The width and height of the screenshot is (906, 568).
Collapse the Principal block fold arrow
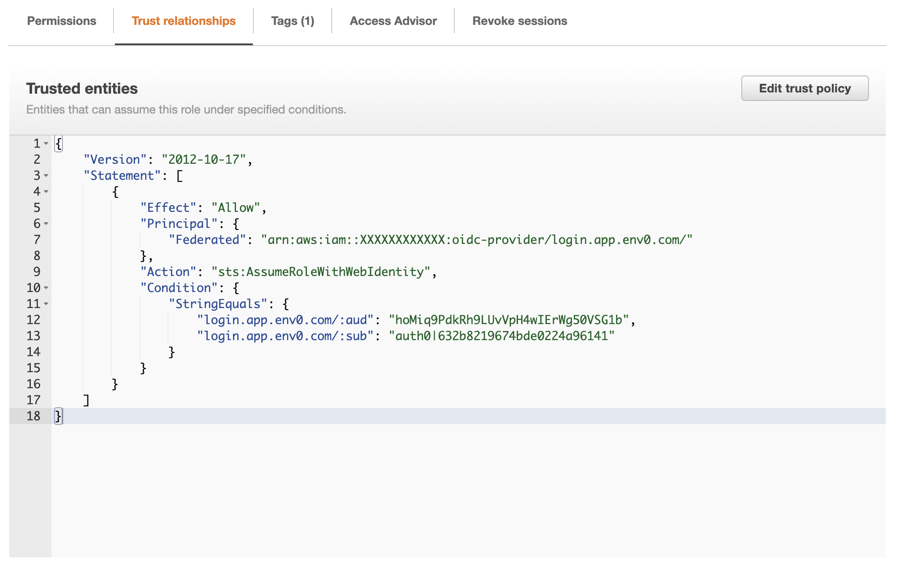(46, 224)
